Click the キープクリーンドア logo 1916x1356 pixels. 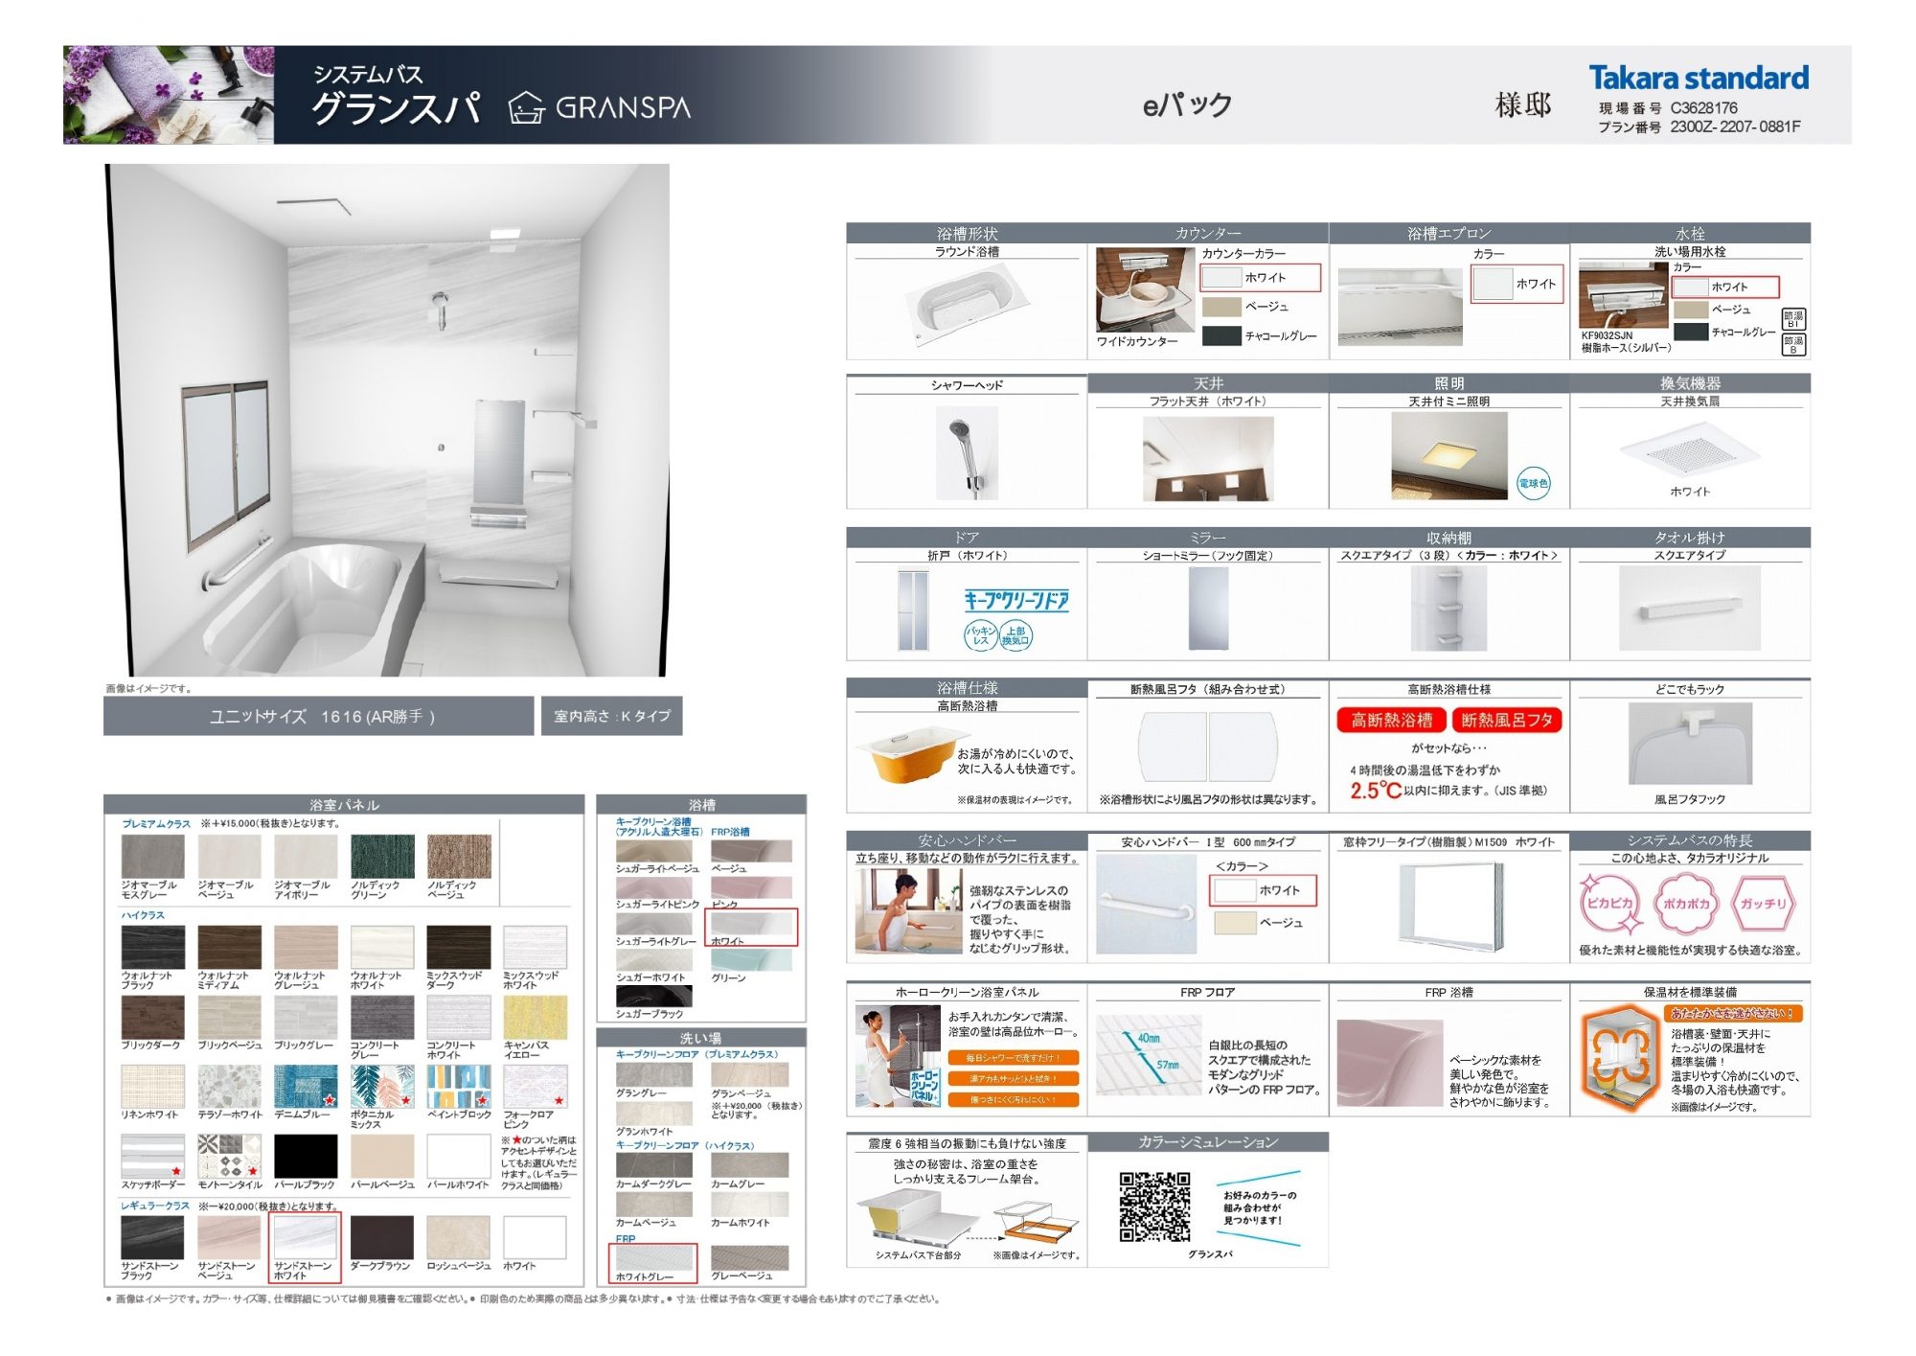point(1015,601)
